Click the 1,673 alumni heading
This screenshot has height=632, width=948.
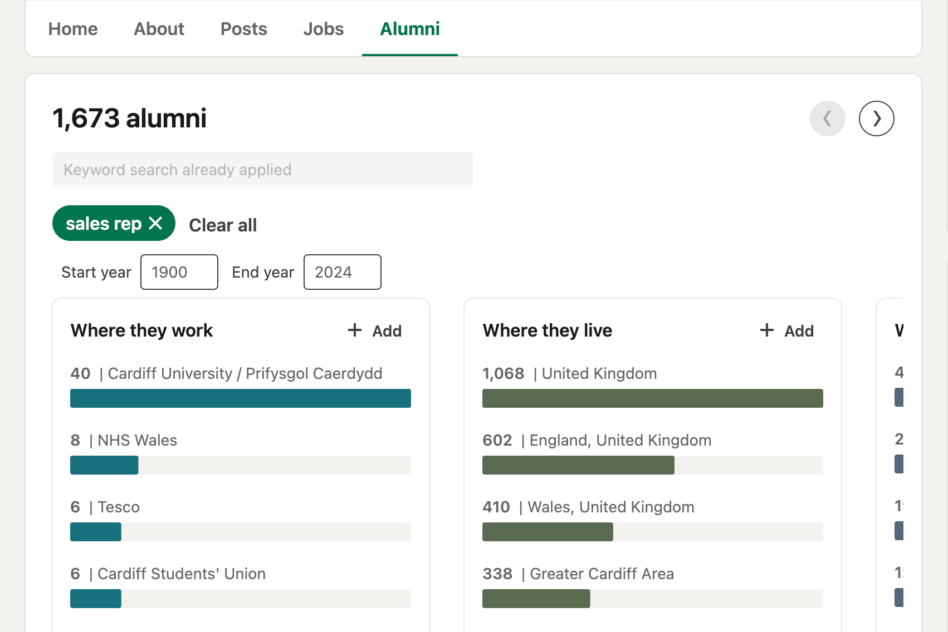[129, 119]
